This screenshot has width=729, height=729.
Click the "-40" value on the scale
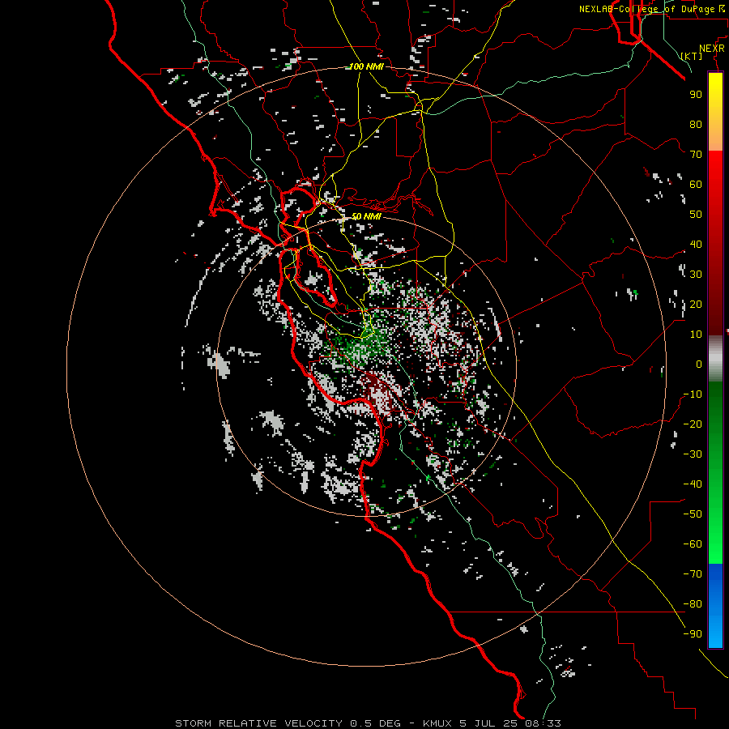[x=693, y=484]
